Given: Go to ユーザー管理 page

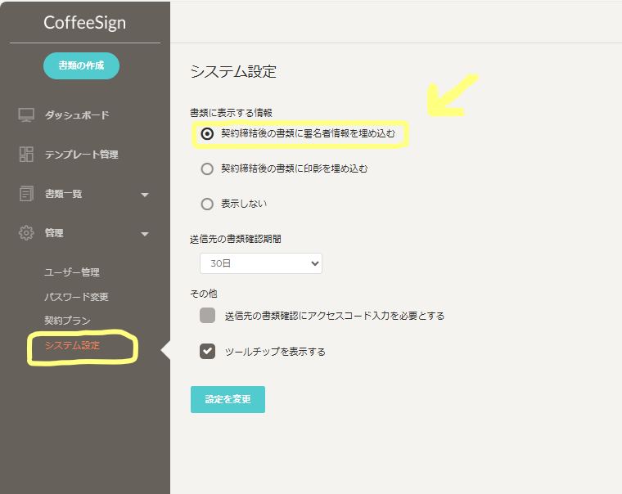Looking at the screenshot, I should coord(72,272).
